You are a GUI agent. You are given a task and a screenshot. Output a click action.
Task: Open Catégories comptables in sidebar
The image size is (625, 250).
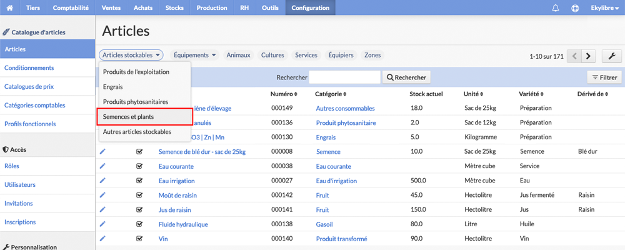pyautogui.click(x=47, y=105)
